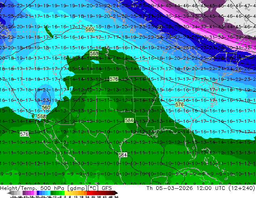Click the gray left arrow end of the legend
Screen dimensions: 256x198
pyautogui.click(x=9, y=193)
